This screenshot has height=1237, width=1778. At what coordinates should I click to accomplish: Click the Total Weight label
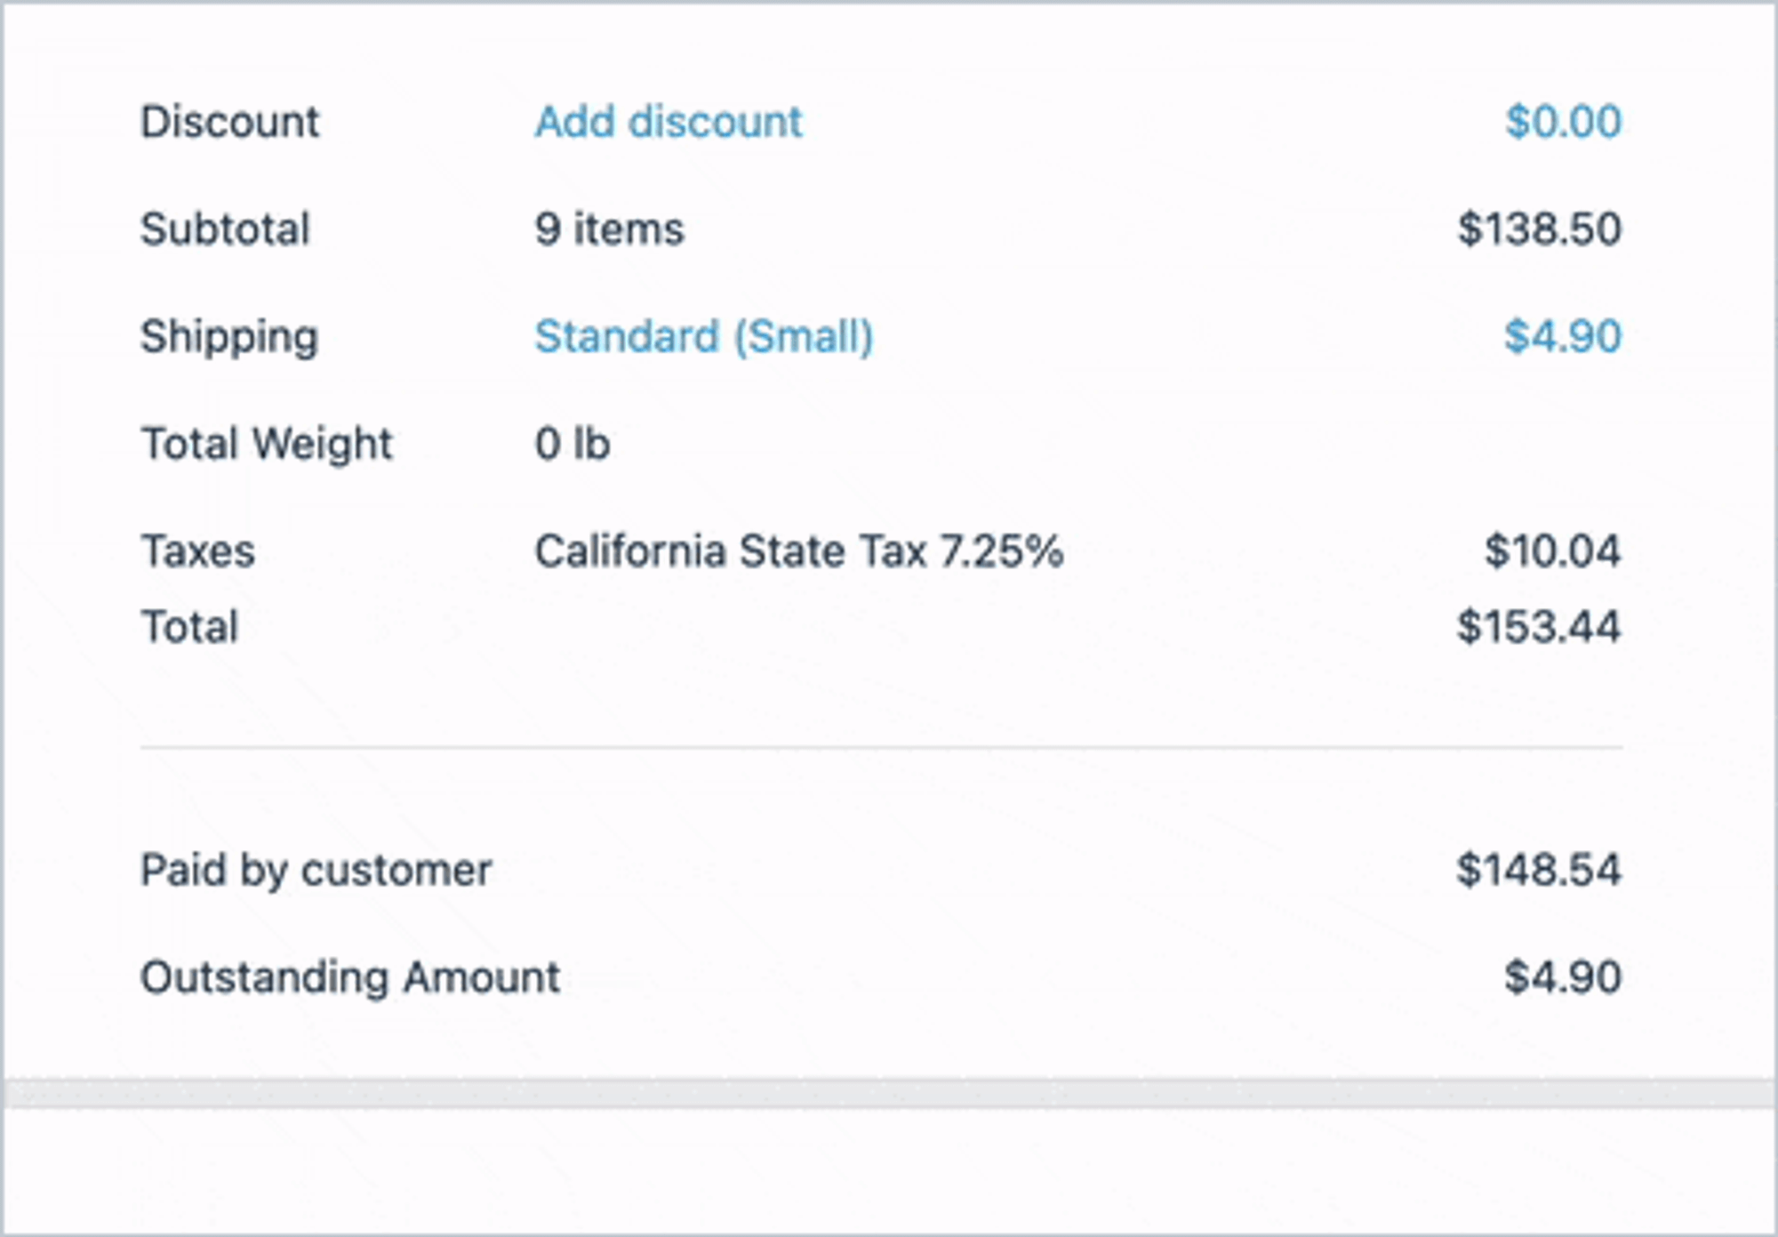pyautogui.click(x=267, y=444)
